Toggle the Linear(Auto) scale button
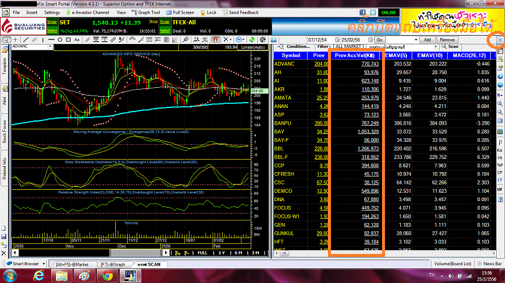Viewport: 505px width, 283px height. pos(253,47)
